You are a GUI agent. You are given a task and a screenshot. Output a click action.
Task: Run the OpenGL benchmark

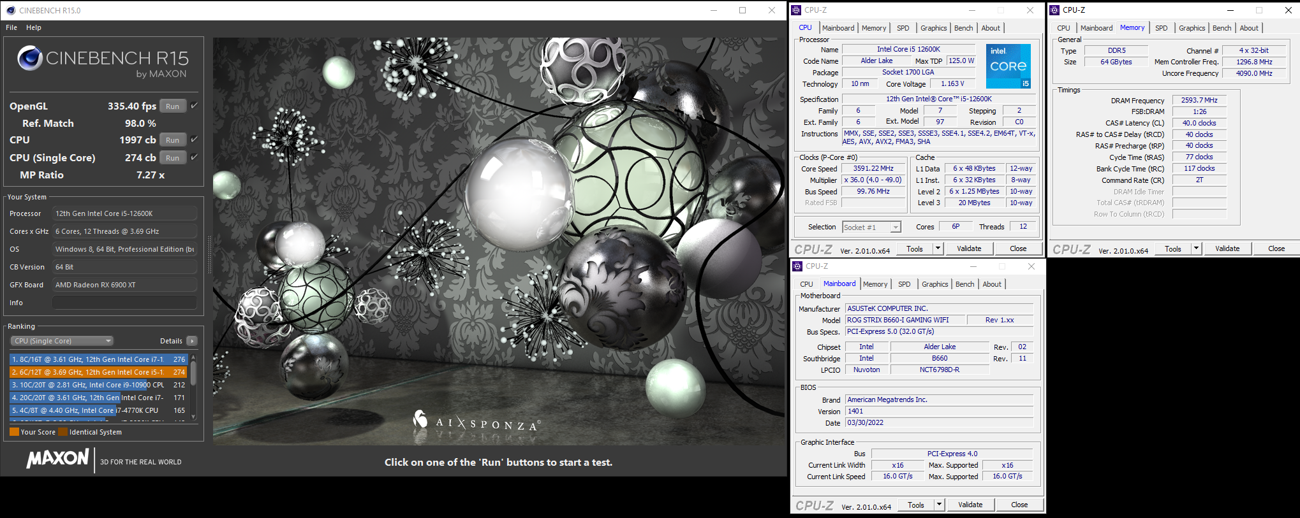[x=172, y=106]
